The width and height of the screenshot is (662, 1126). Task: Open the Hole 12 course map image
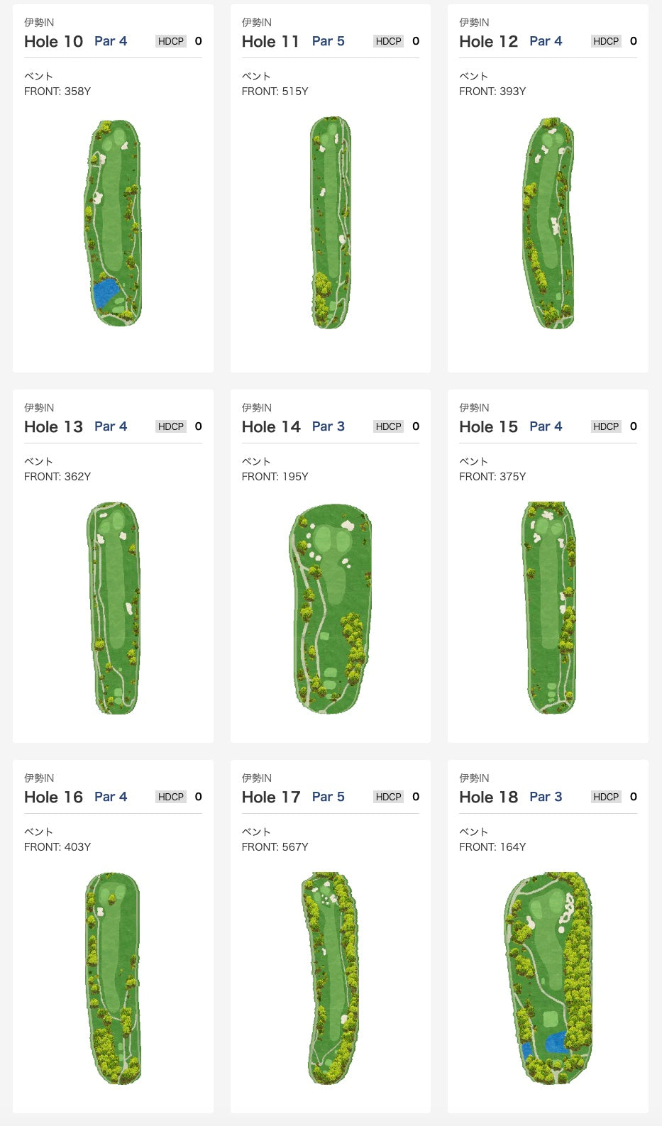pyautogui.click(x=548, y=223)
